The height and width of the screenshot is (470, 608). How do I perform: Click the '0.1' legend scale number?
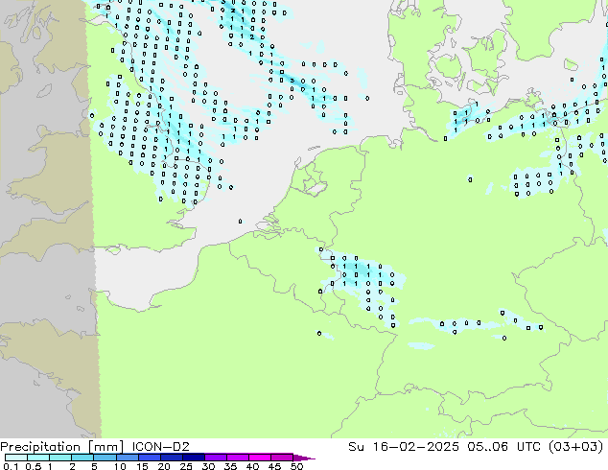11,466
